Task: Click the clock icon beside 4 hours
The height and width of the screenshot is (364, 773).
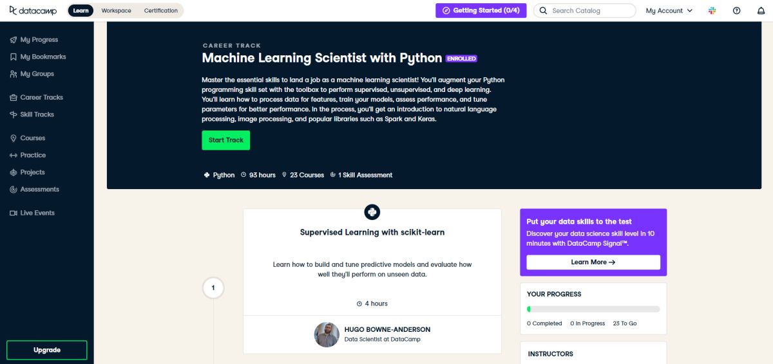Action: point(359,304)
